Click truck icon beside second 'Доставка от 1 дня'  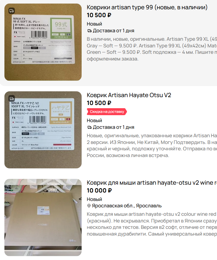(x=89, y=127)
